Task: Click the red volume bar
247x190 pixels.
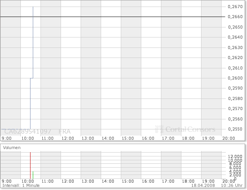Action: coord(30,166)
